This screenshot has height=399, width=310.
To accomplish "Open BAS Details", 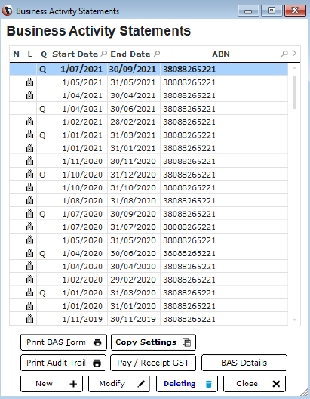I will pyautogui.click(x=244, y=363).
